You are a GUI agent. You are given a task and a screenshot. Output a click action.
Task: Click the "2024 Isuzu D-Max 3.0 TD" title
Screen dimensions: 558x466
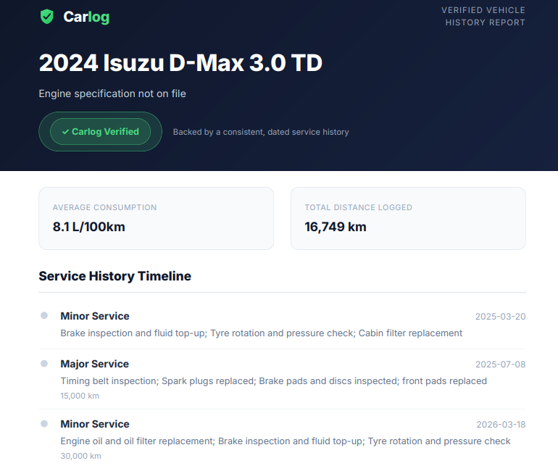click(x=180, y=63)
